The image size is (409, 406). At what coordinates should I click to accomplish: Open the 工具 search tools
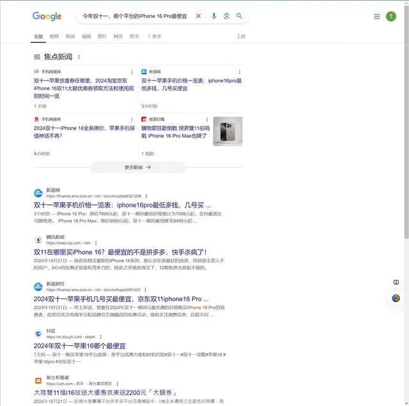pos(240,36)
